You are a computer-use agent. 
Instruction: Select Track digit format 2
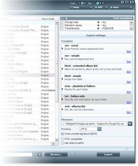(82, 3)
